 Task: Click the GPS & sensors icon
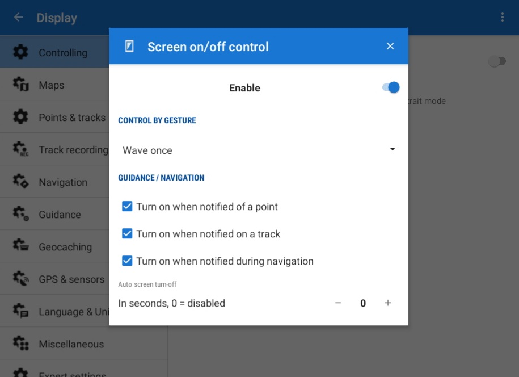click(20, 279)
